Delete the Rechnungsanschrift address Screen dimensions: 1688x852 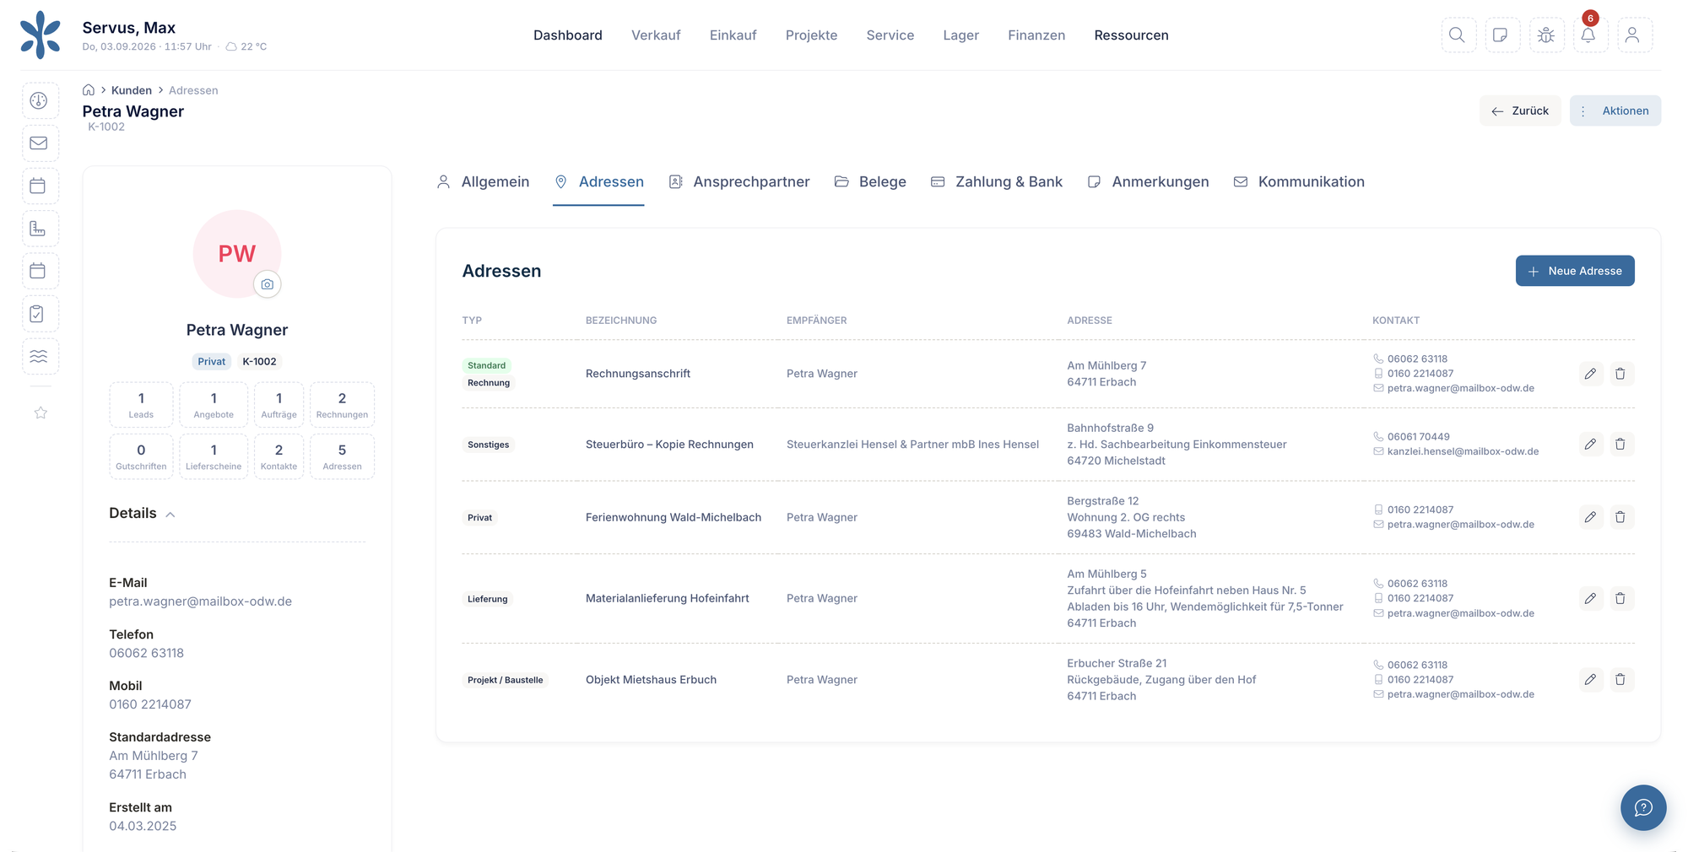click(x=1620, y=374)
